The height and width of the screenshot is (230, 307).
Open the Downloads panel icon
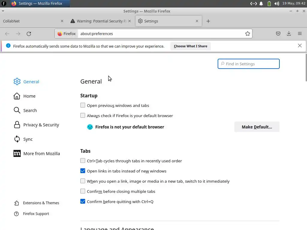tap(289, 34)
